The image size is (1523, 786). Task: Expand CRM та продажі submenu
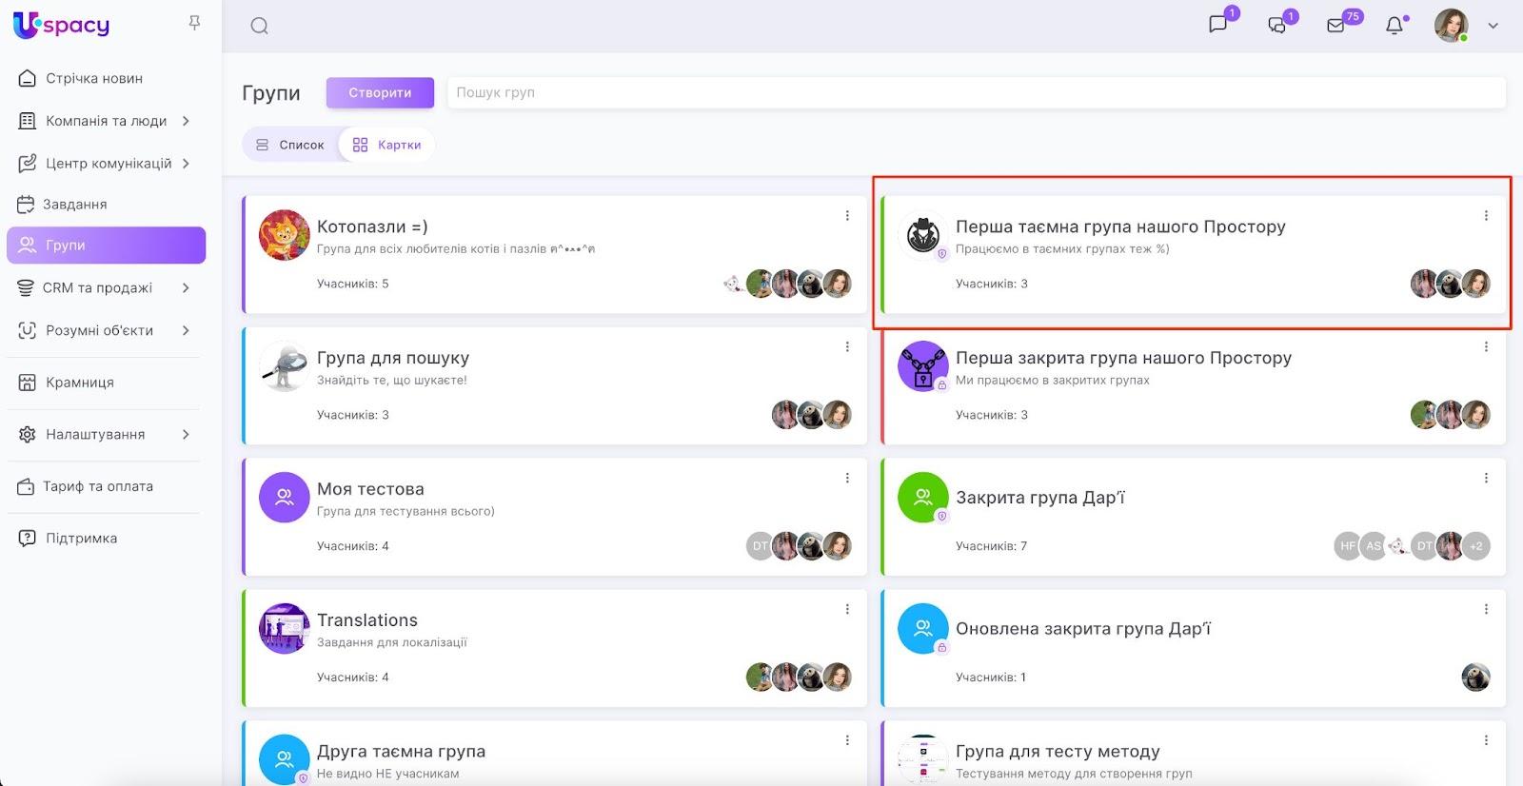click(186, 287)
